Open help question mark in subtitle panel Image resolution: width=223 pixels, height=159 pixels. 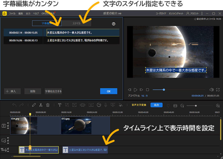114,24
